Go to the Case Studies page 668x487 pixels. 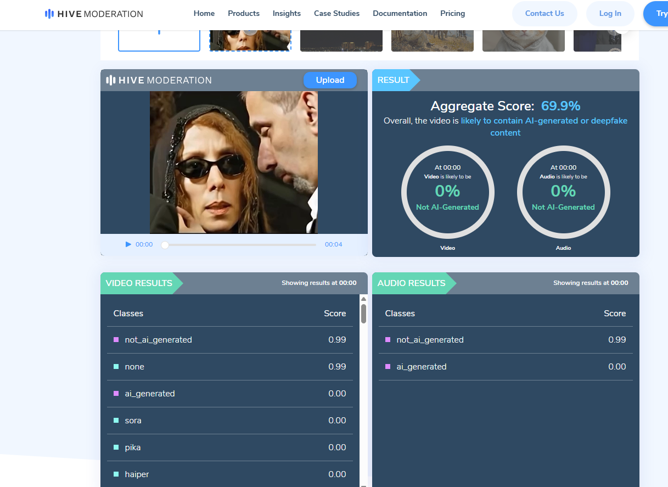(336, 14)
